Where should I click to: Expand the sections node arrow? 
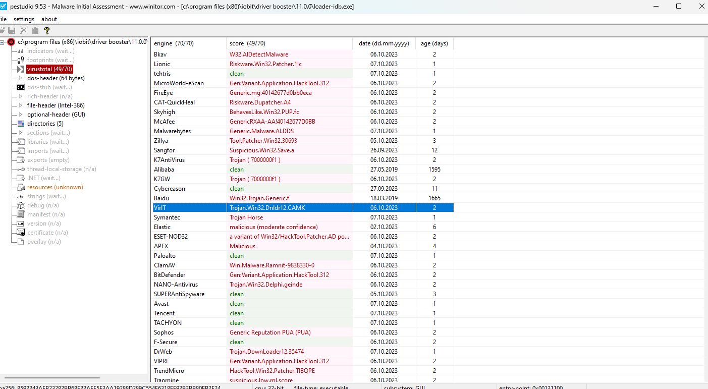pos(20,133)
